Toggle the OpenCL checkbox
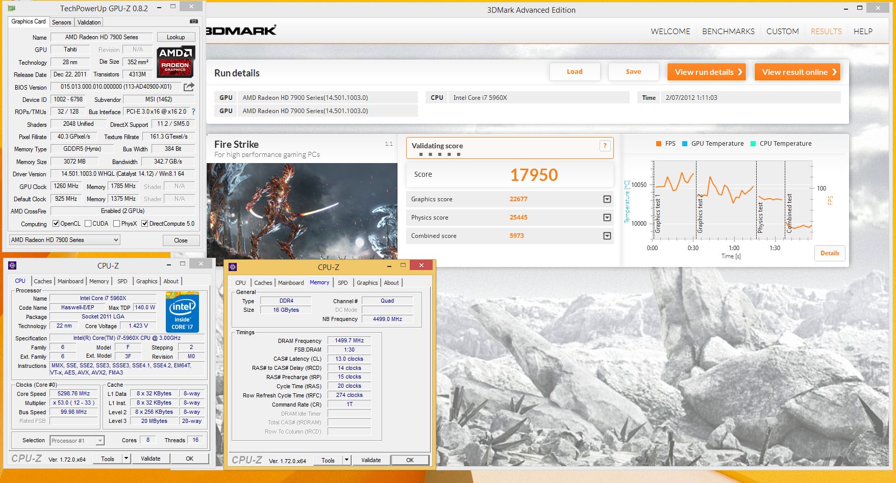Viewport: 896px width, 483px height. (56, 224)
